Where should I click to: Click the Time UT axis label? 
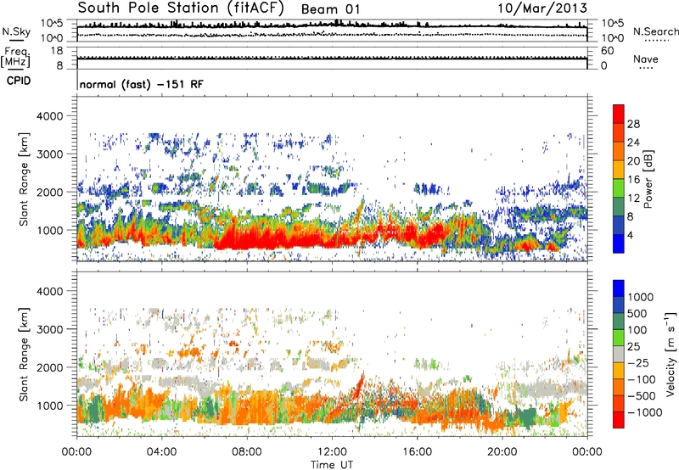[332, 465]
